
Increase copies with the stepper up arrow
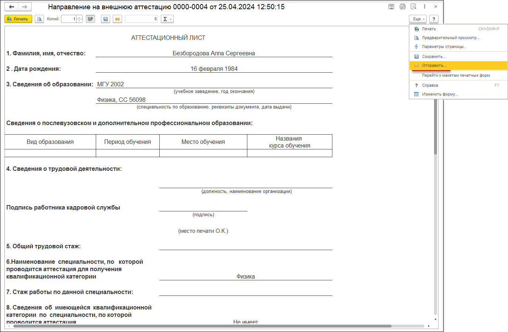point(79,17)
